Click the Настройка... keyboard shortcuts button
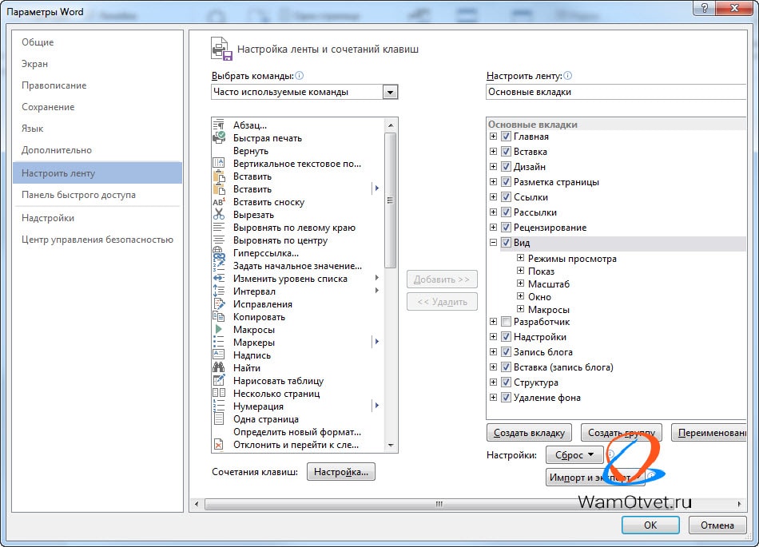Image resolution: width=759 pixels, height=547 pixels. click(x=341, y=472)
